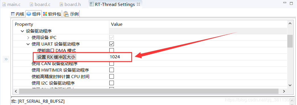
Task: Click the 组件 cube icon
Action: [x=29, y=14]
